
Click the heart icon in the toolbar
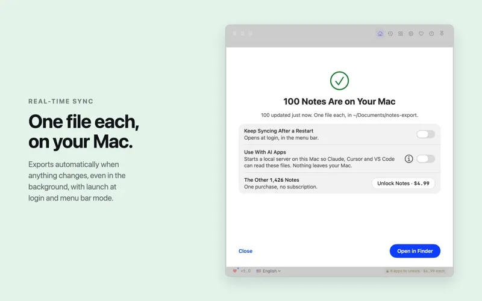pyautogui.click(x=421, y=34)
